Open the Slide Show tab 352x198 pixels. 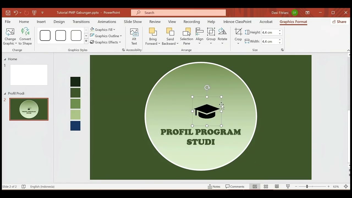133,22
